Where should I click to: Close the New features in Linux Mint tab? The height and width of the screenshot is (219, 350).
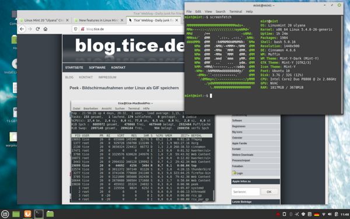(122, 20)
